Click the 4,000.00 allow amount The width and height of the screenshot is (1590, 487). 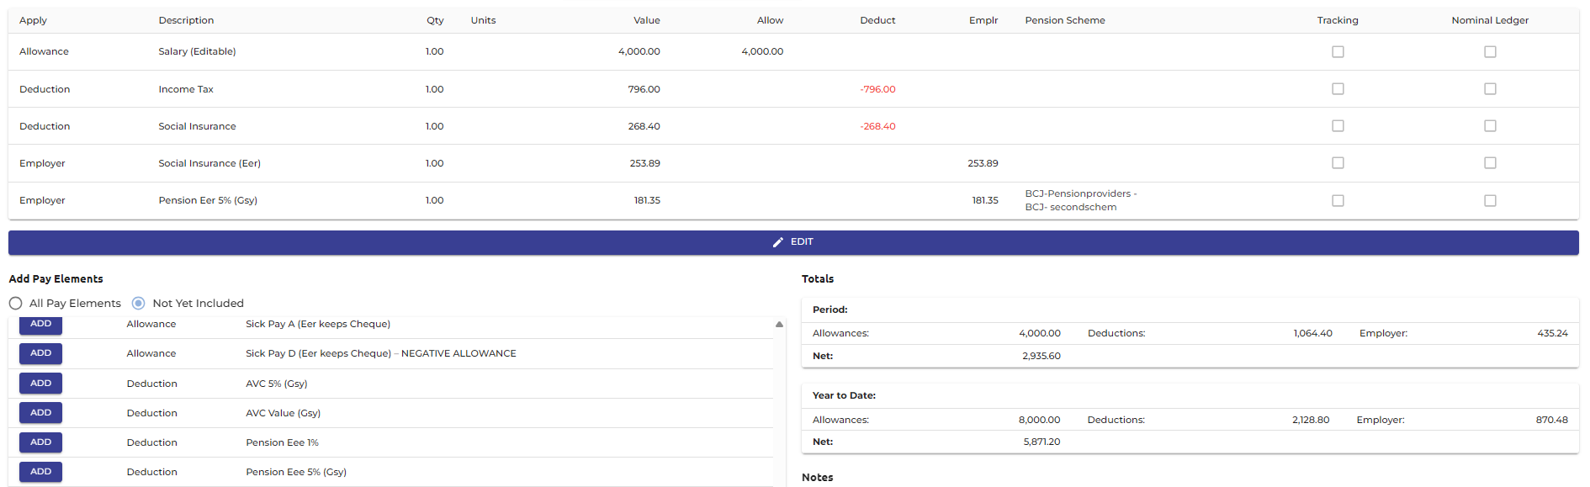click(762, 51)
